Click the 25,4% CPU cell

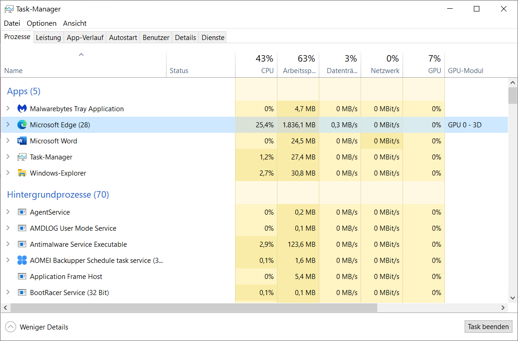(x=256, y=125)
